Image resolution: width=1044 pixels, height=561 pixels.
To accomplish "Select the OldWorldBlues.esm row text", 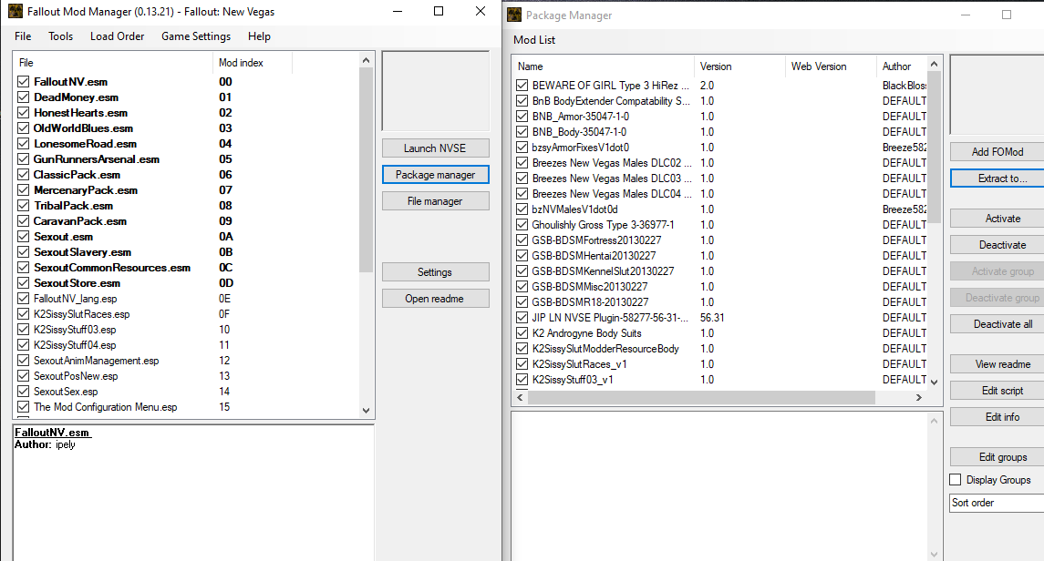I will [x=83, y=128].
